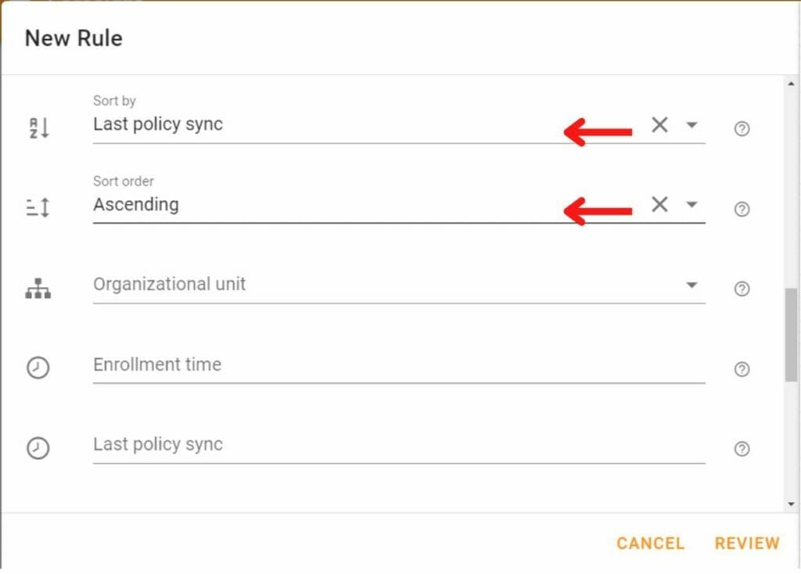Clear the Ascending sort order selection

tap(659, 204)
